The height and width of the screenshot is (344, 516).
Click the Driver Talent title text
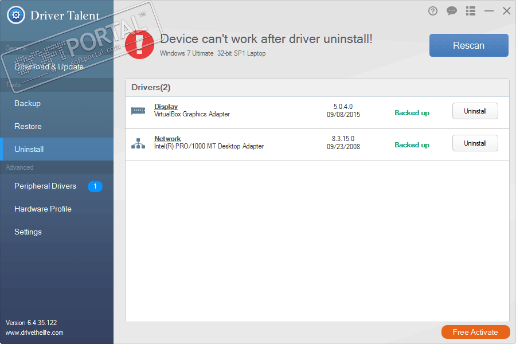coord(65,15)
